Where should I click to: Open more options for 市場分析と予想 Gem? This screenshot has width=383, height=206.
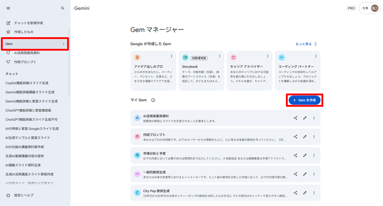(x=314, y=155)
